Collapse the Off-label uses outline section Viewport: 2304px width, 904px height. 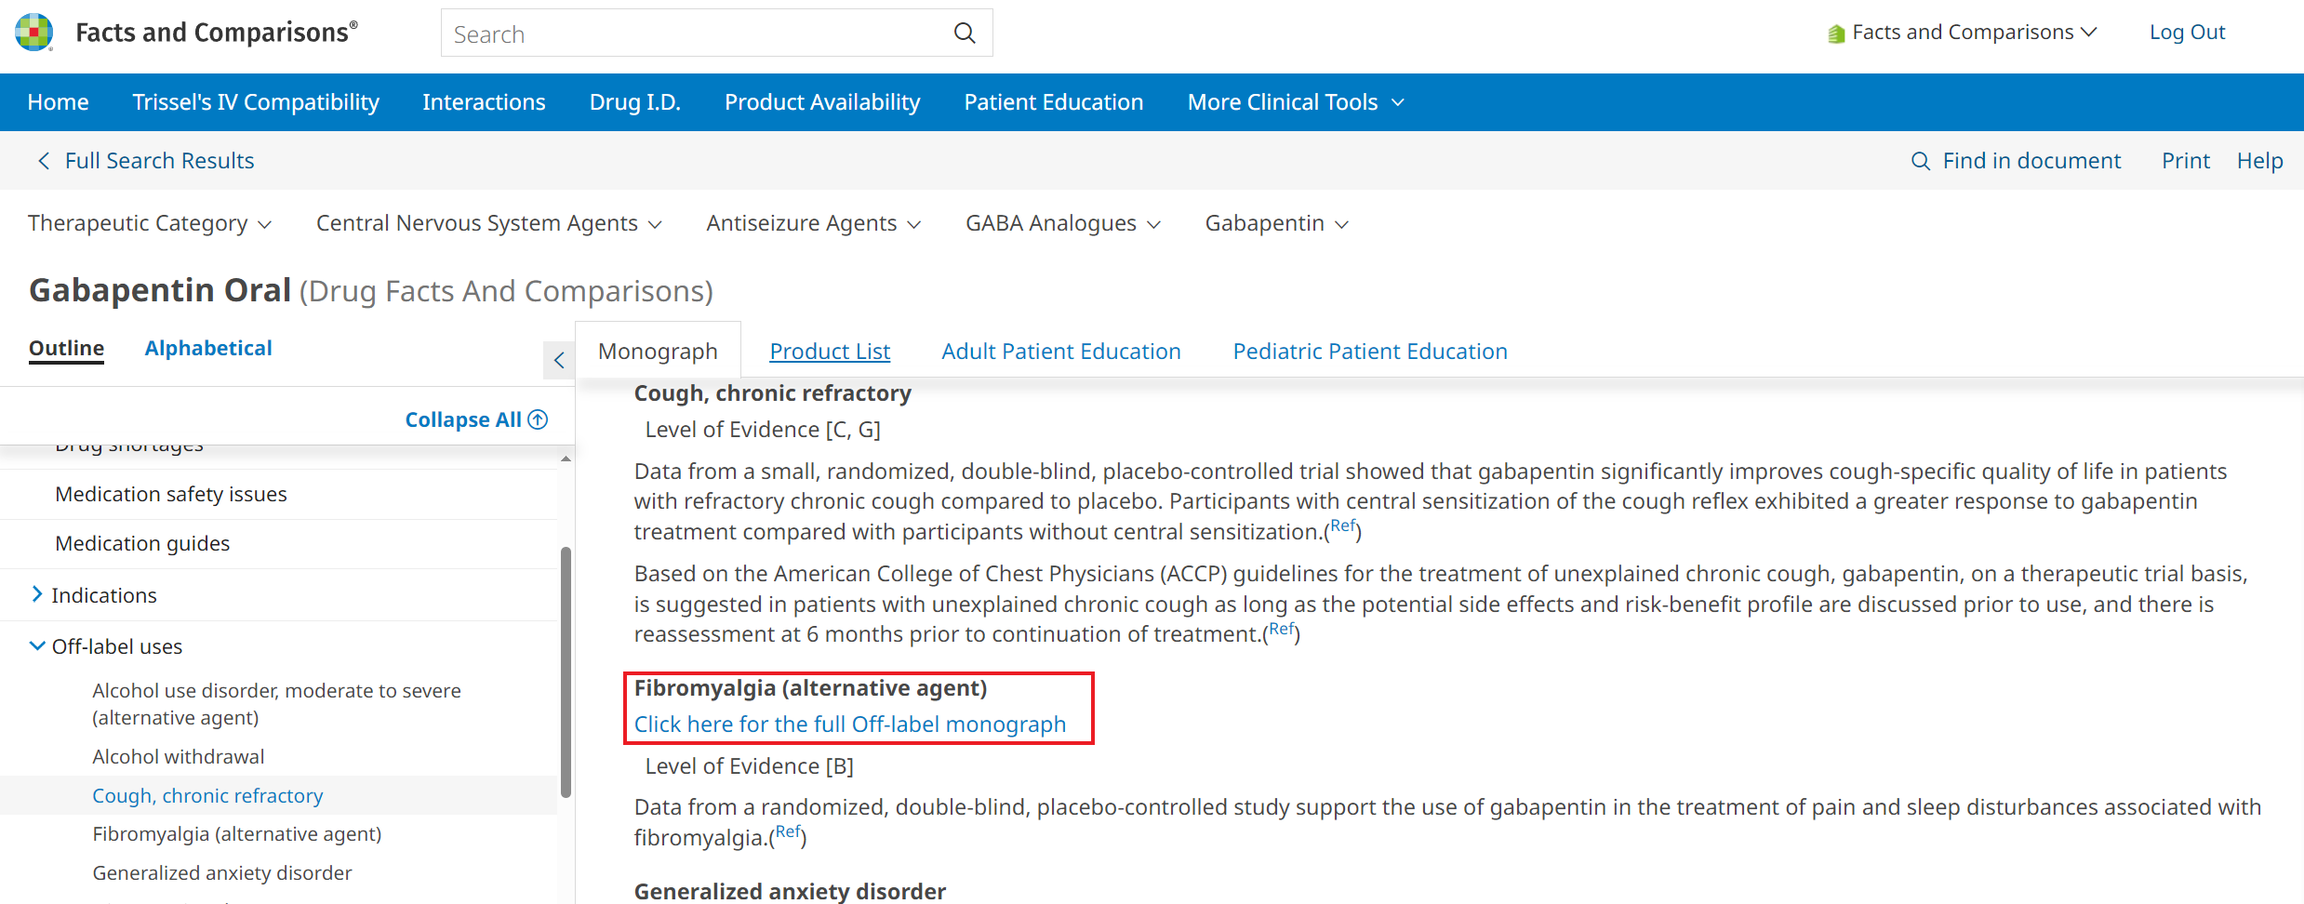(37, 645)
